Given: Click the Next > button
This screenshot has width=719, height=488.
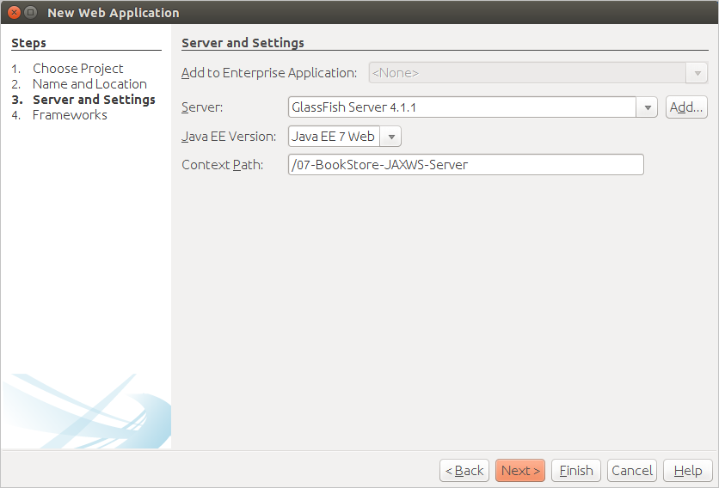Looking at the screenshot, I should click(x=520, y=471).
